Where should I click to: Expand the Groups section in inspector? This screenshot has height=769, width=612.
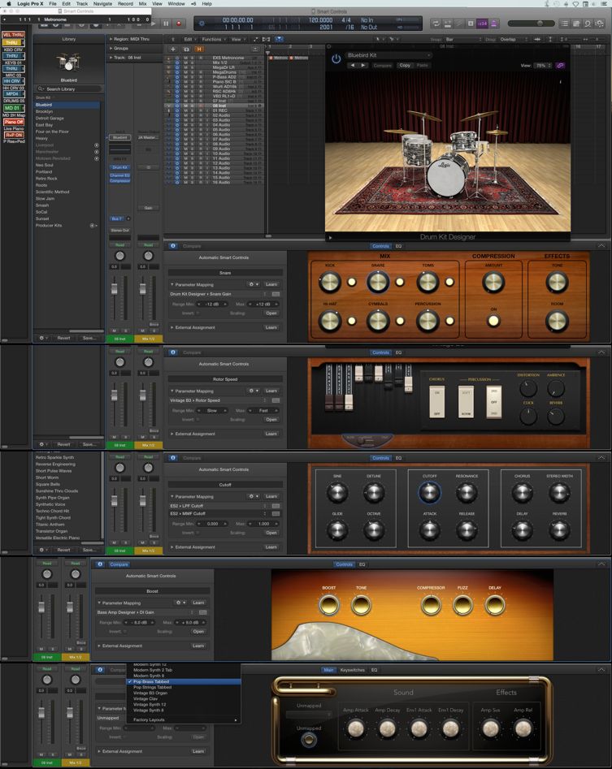111,48
